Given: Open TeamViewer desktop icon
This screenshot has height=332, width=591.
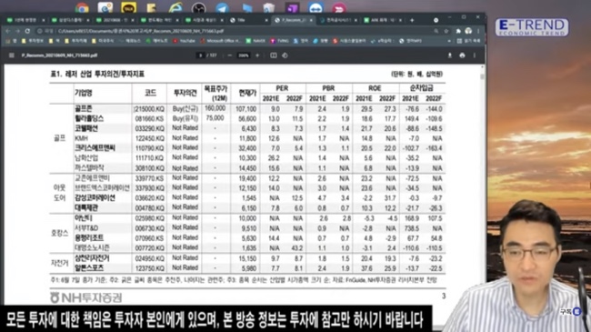Looking at the screenshot, I should 316,7.
